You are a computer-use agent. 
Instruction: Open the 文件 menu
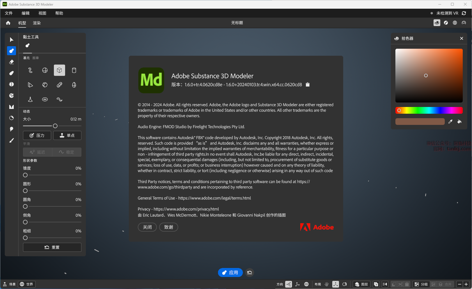9,13
